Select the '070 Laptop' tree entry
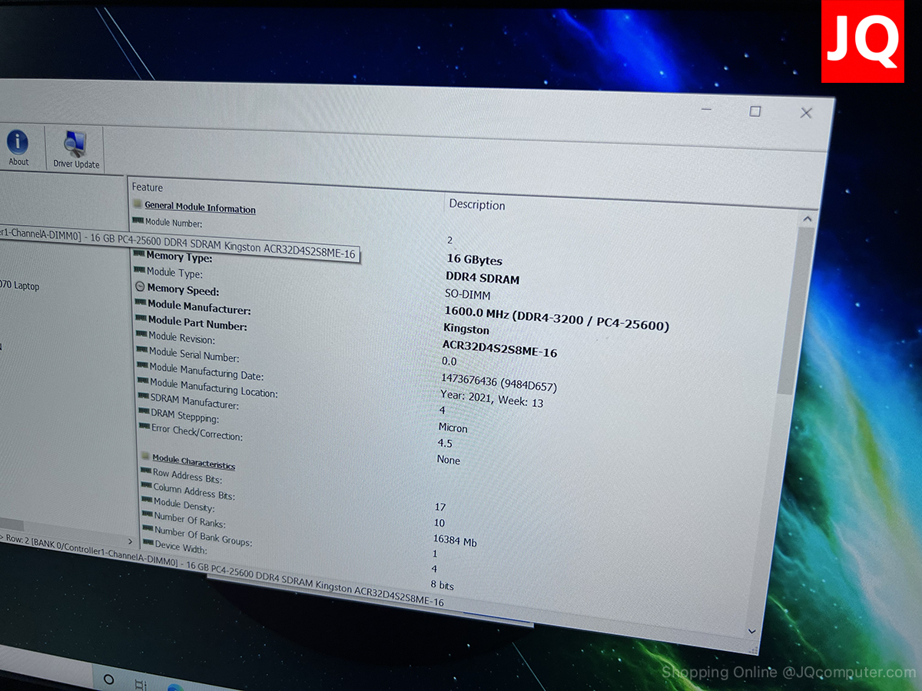Image resolution: width=922 pixels, height=691 pixels. coord(19,286)
